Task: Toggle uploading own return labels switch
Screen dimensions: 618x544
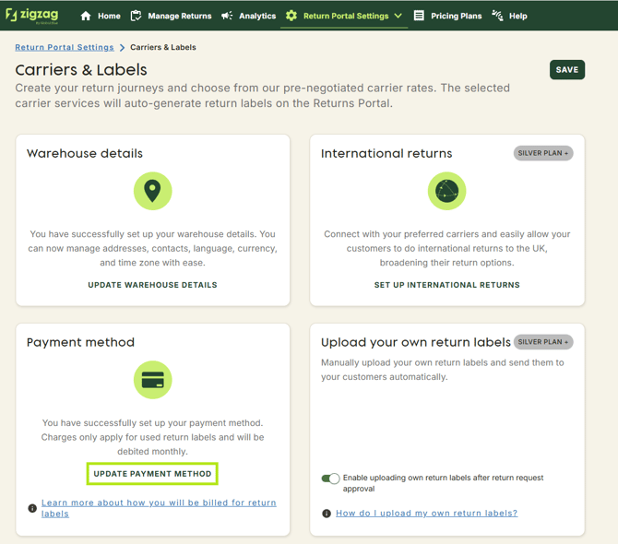Action: (330, 479)
